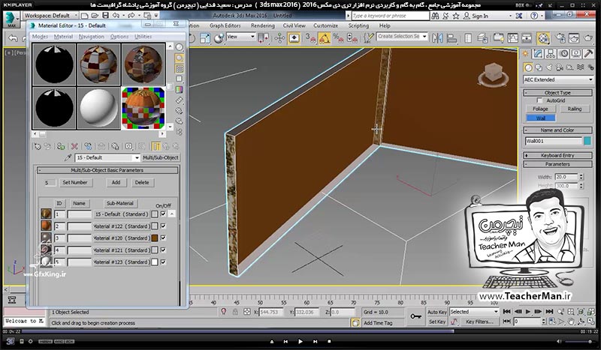
Task: Toggle On/Off checkbox for sub-material ID 1
Action: (163, 214)
